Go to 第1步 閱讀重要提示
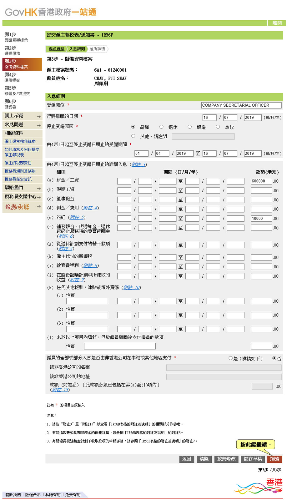This screenshot has height=500, width=297. 22,37
